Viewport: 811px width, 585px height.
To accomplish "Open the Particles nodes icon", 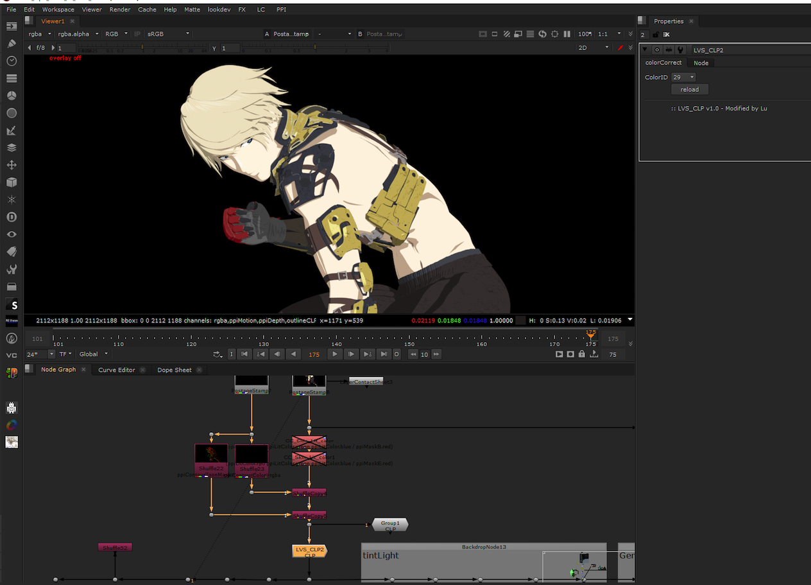I will pos(12,200).
